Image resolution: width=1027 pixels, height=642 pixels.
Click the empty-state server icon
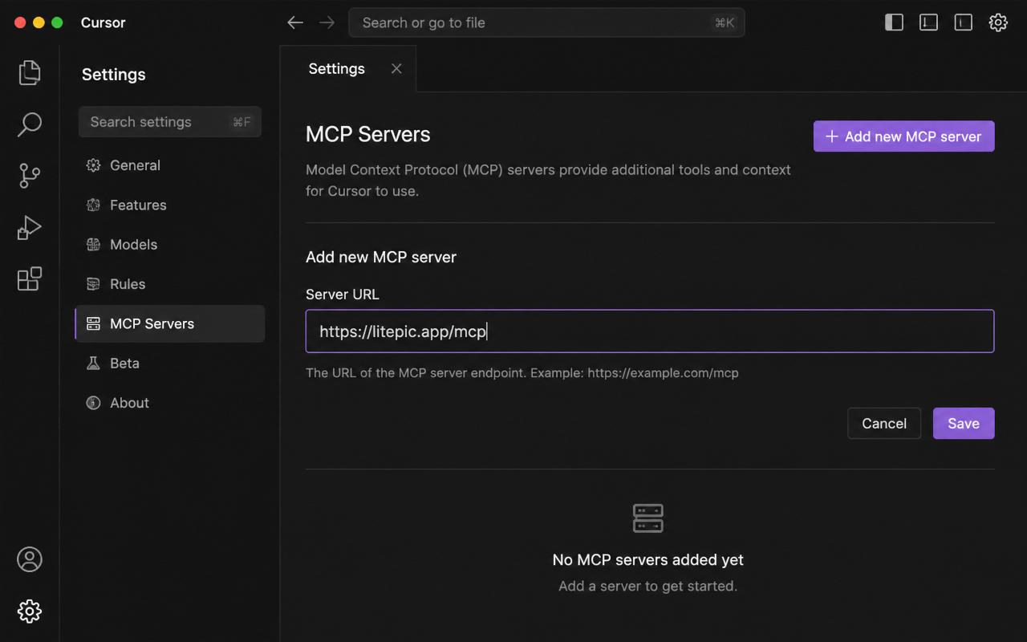(x=648, y=518)
